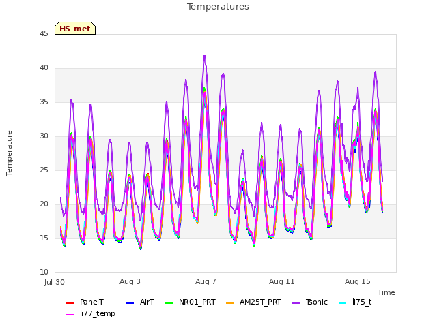Click the Temperature y-axis title

click(9, 153)
